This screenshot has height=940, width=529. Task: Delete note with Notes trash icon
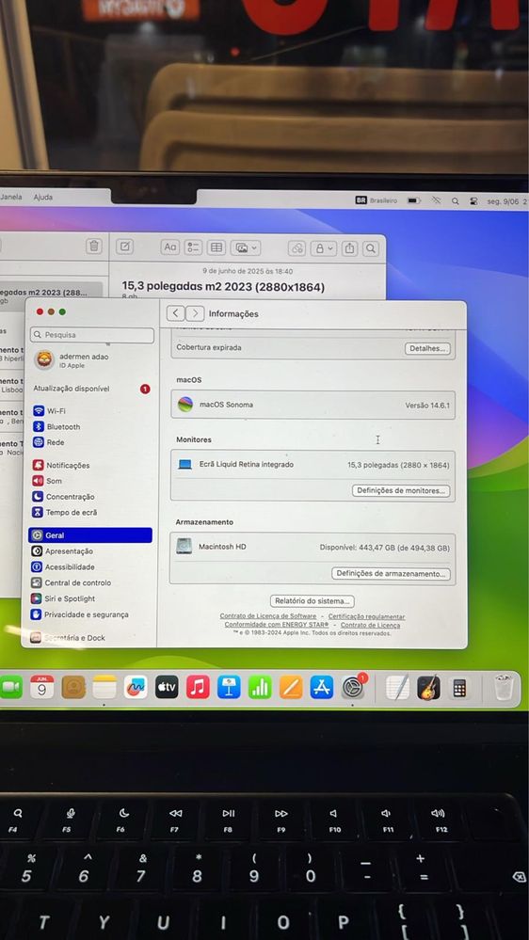93,247
